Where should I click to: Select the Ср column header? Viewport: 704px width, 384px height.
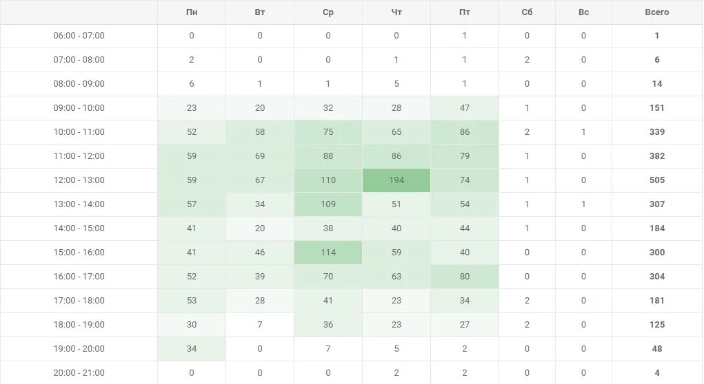click(328, 12)
